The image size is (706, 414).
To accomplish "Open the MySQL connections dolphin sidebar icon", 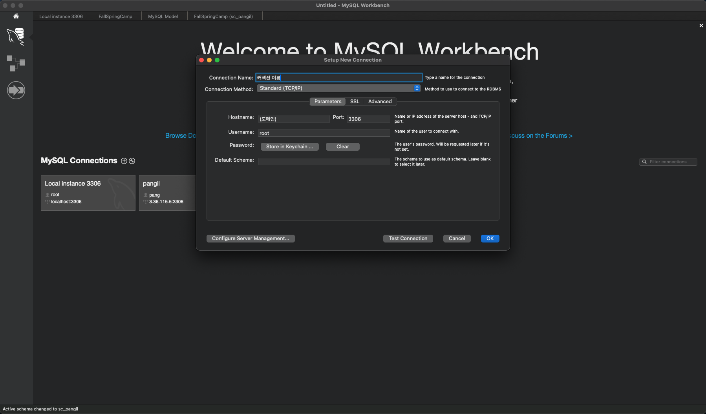I will click(16, 36).
